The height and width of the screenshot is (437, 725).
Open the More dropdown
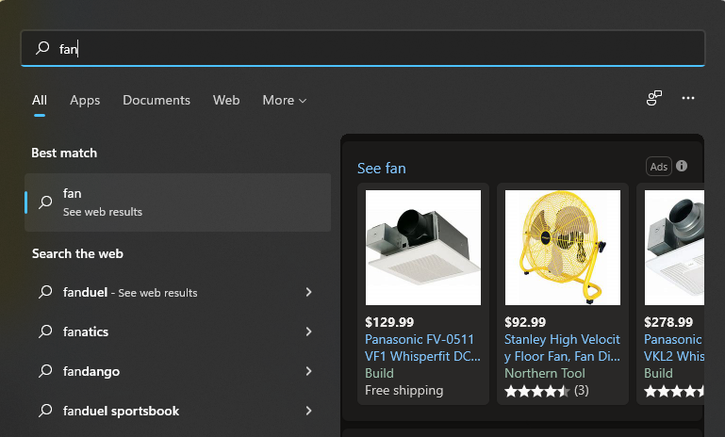tap(285, 100)
